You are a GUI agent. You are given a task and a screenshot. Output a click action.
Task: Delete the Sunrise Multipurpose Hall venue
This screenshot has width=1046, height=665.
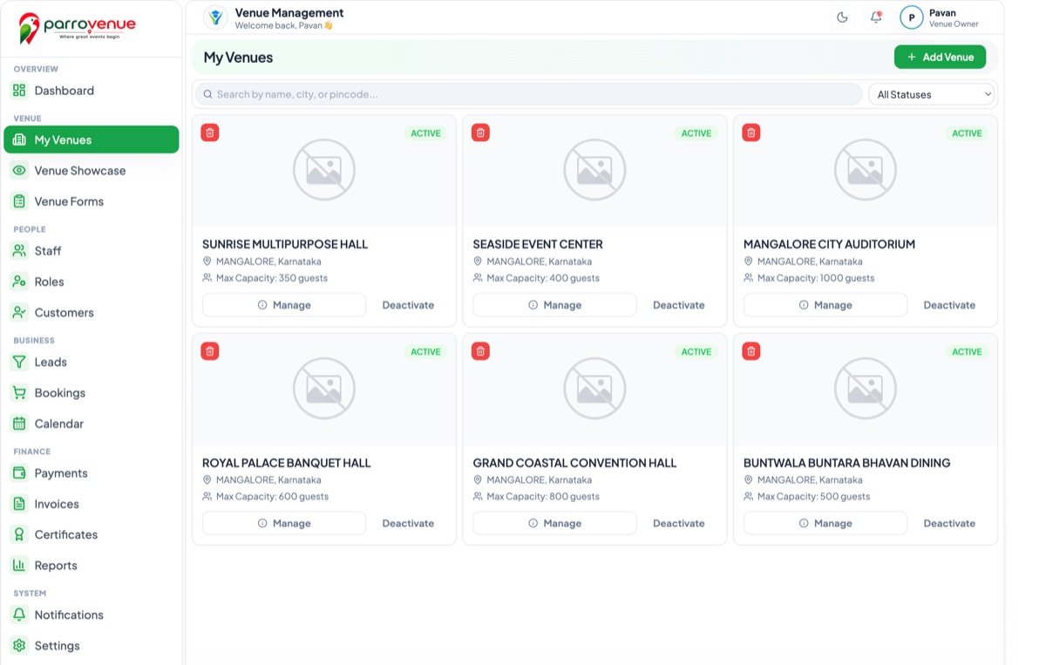pyautogui.click(x=210, y=132)
